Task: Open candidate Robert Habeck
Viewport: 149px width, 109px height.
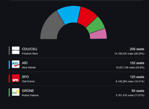Action: [30, 95]
